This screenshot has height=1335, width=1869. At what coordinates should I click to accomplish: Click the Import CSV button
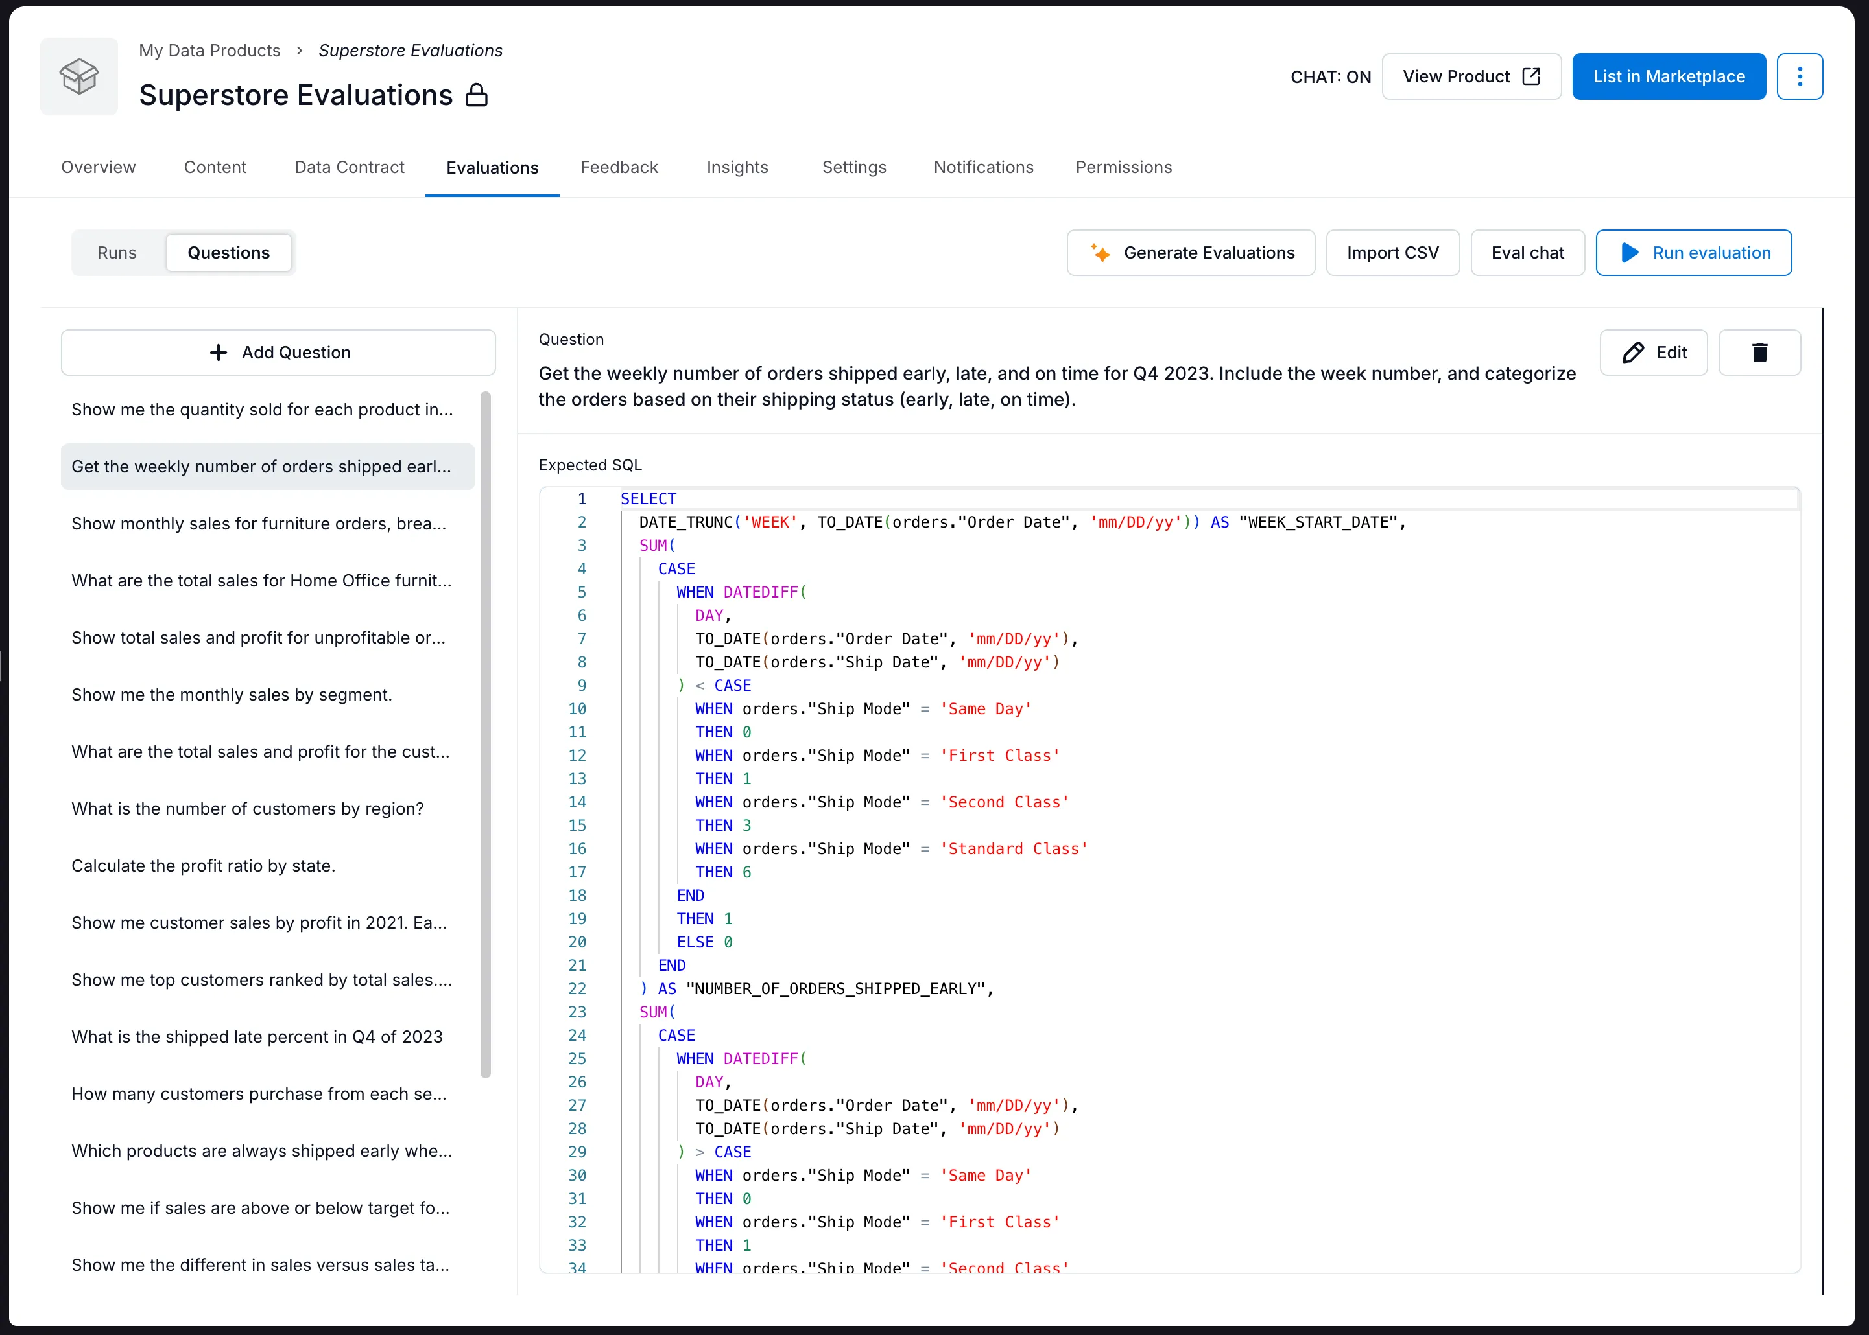point(1393,252)
